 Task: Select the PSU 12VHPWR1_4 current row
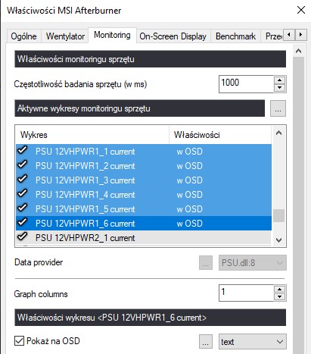click(144, 195)
